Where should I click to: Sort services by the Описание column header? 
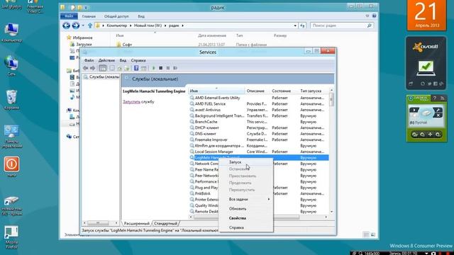pos(258,91)
